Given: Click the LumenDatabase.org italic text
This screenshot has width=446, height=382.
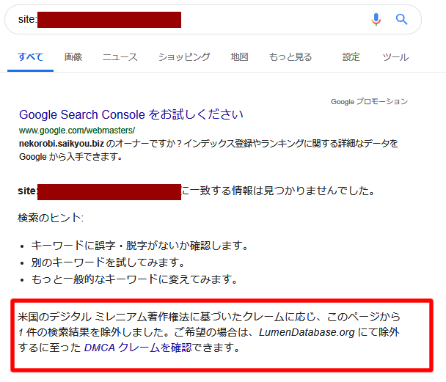Looking at the screenshot, I should 307,332.
